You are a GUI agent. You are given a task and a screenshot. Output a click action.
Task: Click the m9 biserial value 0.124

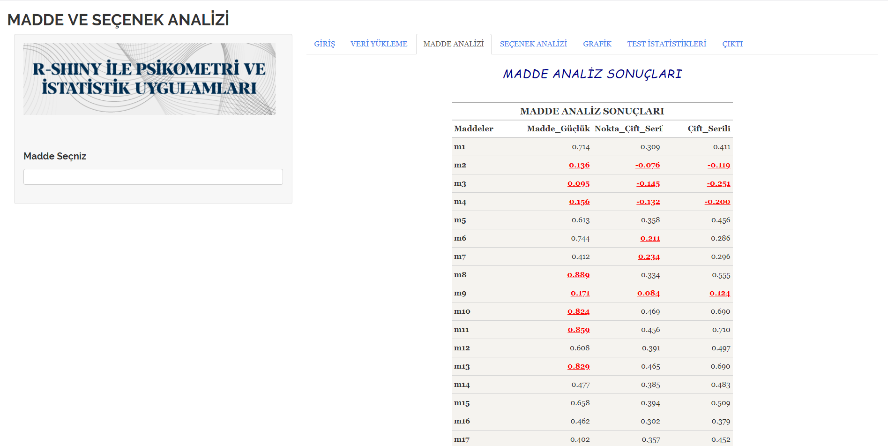pyautogui.click(x=720, y=293)
